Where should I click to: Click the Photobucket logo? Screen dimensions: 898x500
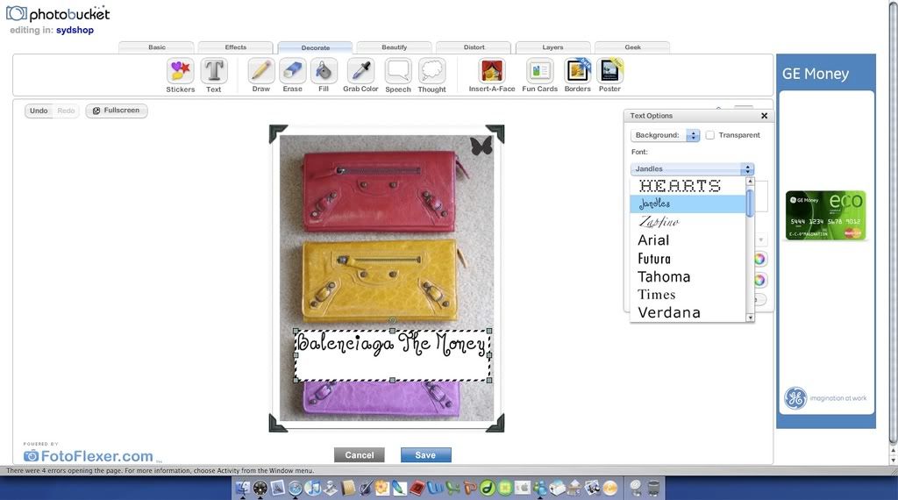tap(58, 14)
